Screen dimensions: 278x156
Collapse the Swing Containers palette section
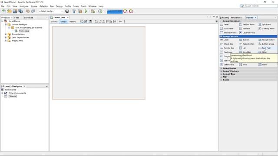point(221,21)
